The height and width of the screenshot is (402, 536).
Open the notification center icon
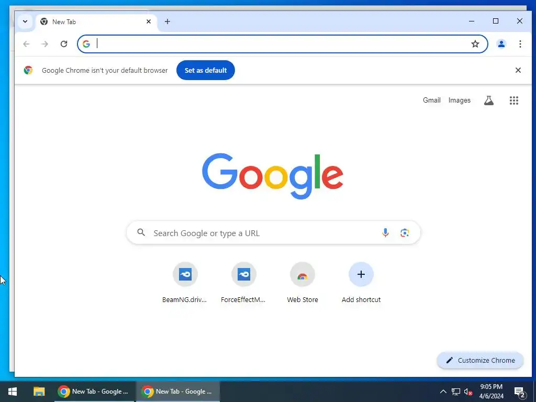point(520,392)
